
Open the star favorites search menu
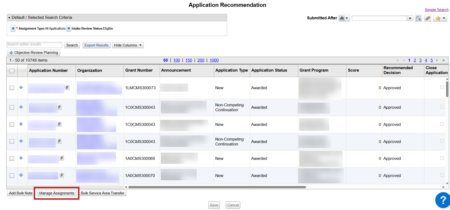[440, 18]
